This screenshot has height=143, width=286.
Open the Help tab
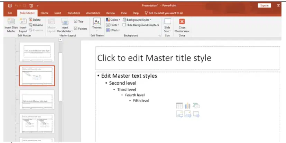[x=136, y=13]
